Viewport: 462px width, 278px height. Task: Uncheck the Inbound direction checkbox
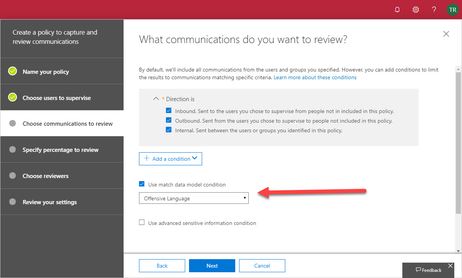pos(168,111)
